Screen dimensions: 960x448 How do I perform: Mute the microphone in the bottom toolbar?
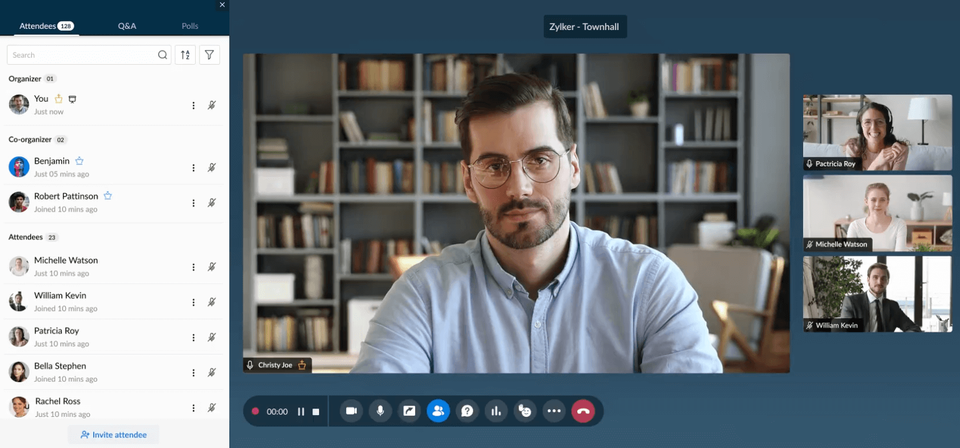click(380, 411)
